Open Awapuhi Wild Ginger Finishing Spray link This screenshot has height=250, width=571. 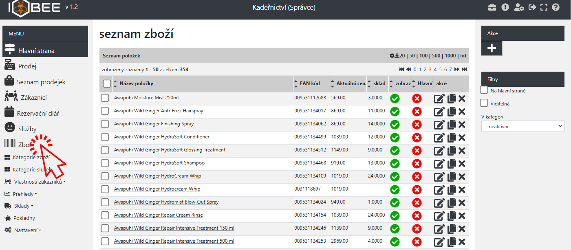click(154, 124)
